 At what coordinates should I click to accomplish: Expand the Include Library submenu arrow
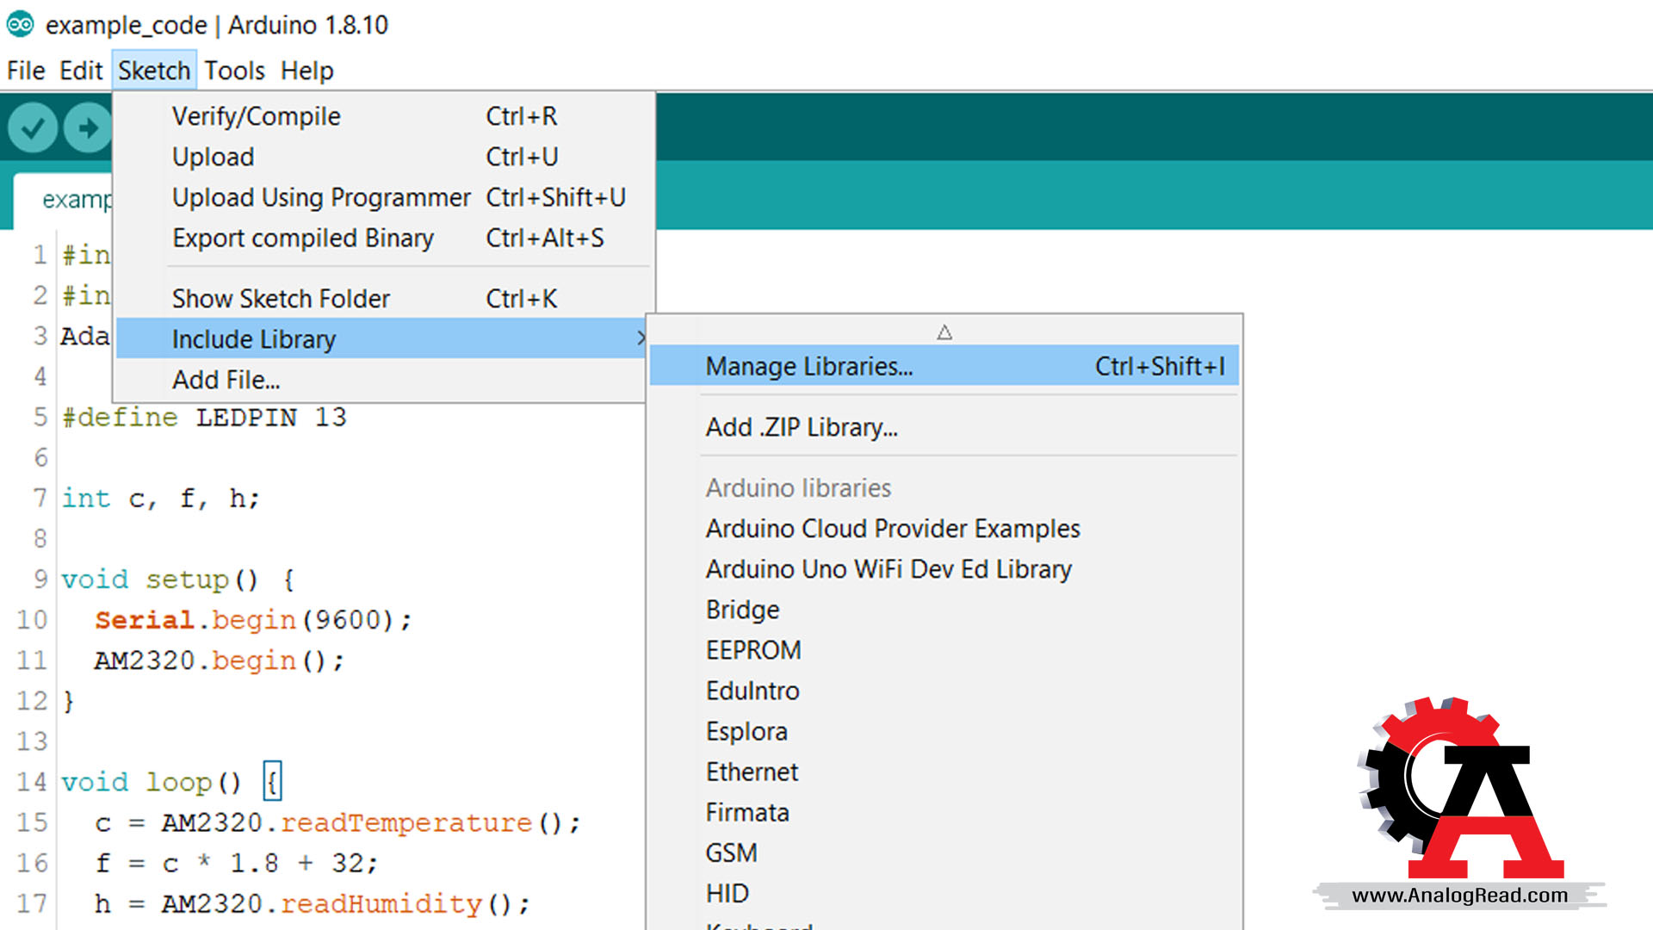640,338
